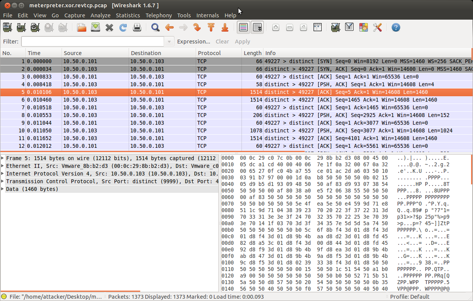Open the Statistics menu
Image resolution: width=473 pixels, height=301 pixels.
pyautogui.click(x=128, y=15)
